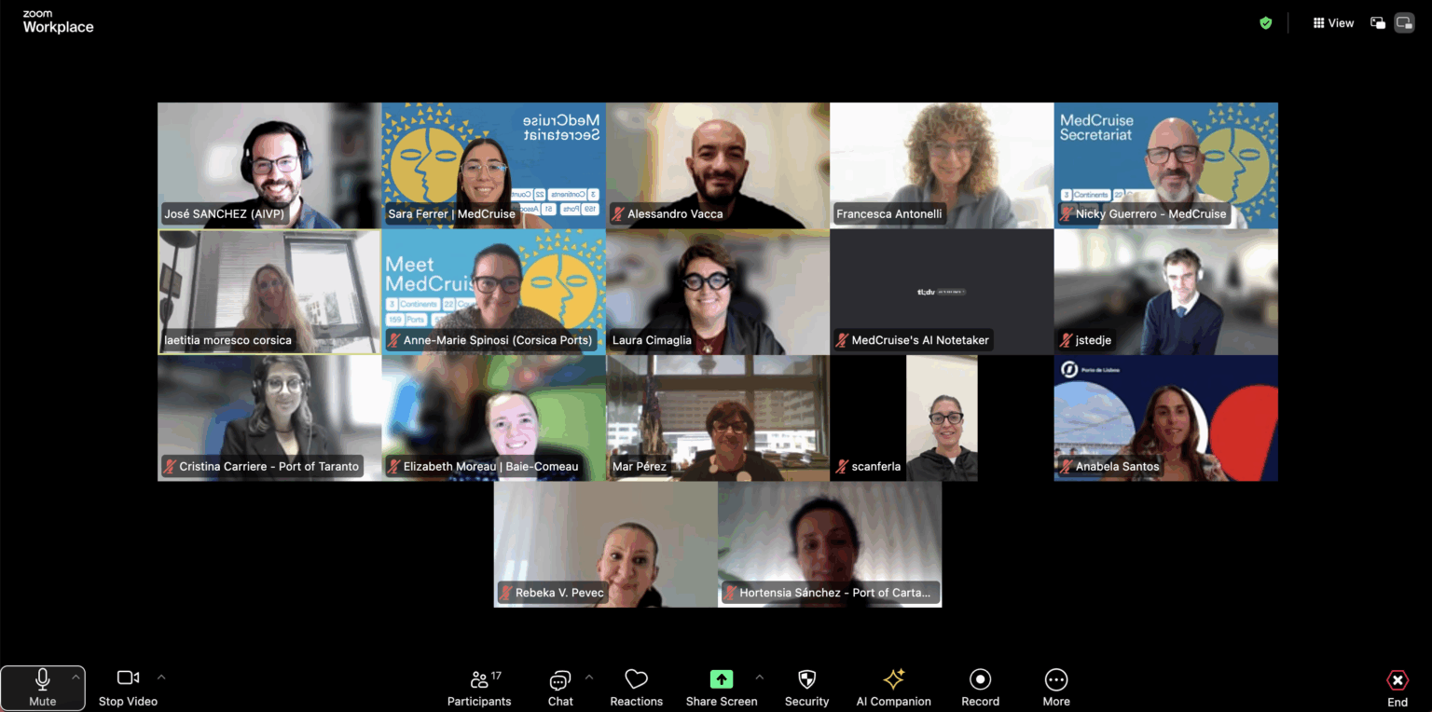Start sharing with the green Share Screen icon
The height and width of the screenshot is (712, 1432).
point(722,679)
